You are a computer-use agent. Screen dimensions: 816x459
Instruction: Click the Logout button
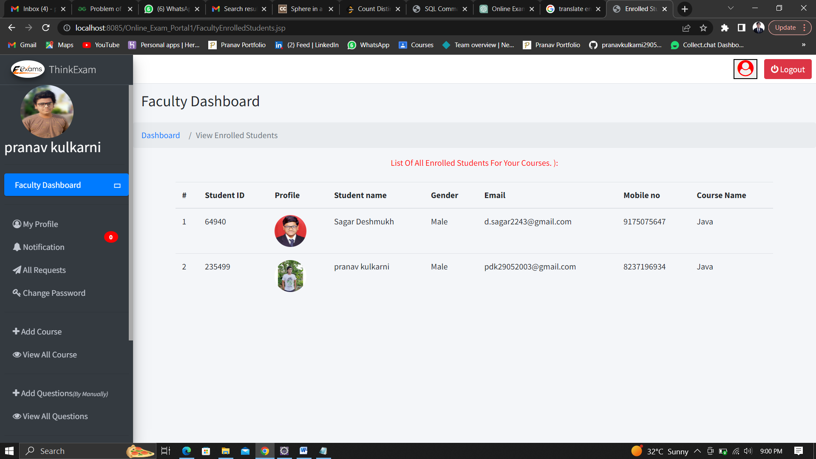(x=788, y=69)
